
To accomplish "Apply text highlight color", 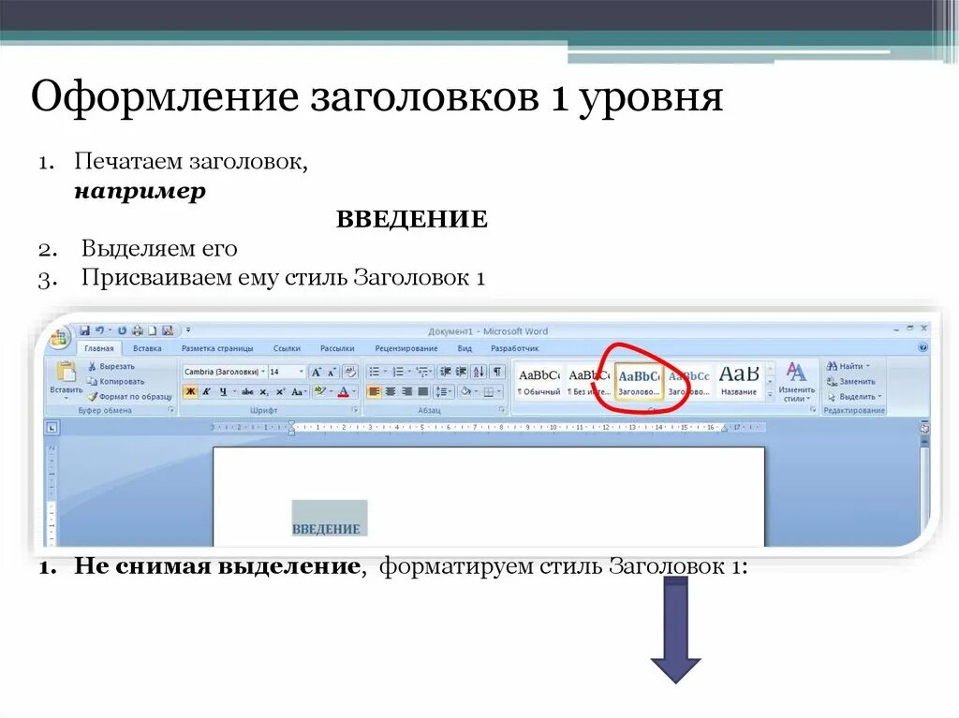I will coord(320,390).
